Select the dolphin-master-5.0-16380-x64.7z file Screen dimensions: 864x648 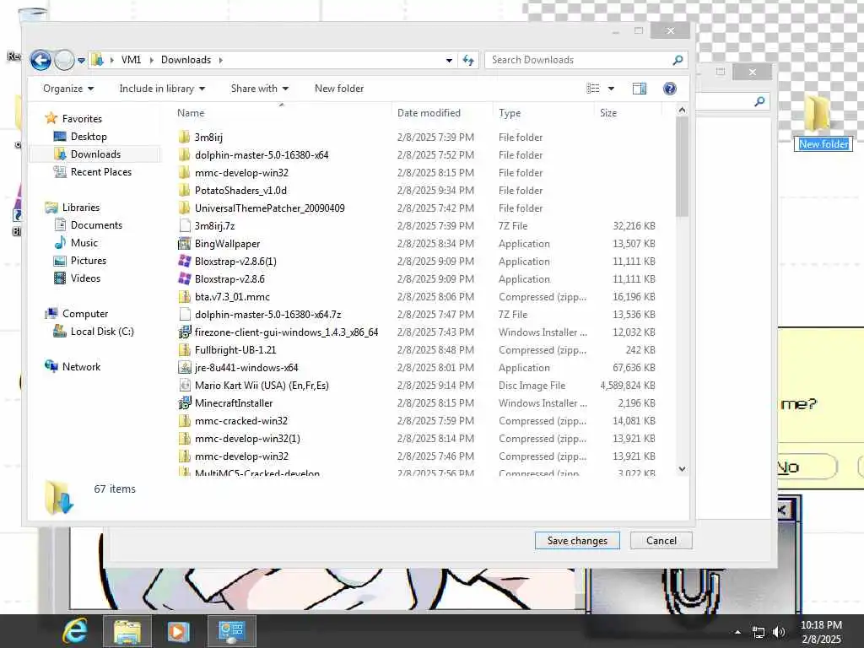point(267,314)
